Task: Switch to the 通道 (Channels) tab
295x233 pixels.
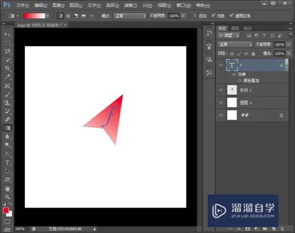Action: click(235, 28)
